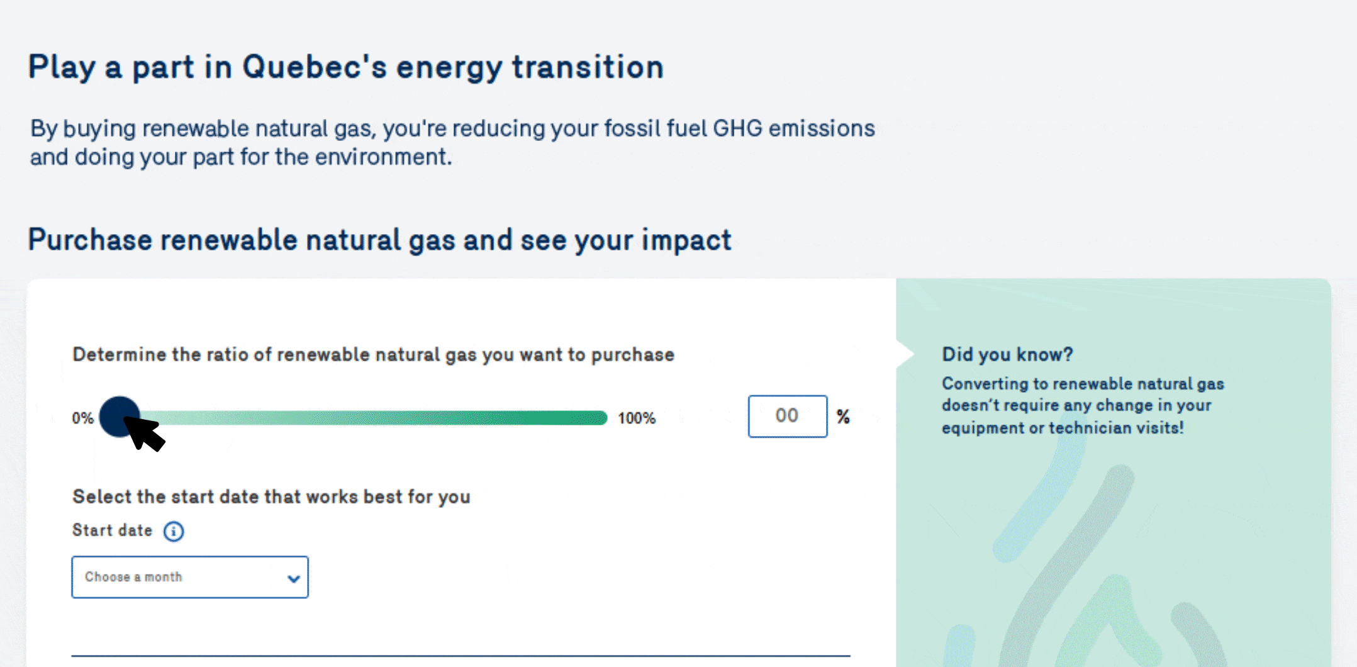Click the dark blue slider handle
Image resolution: width=1357 pixels, height=667 pixels.
119,416
